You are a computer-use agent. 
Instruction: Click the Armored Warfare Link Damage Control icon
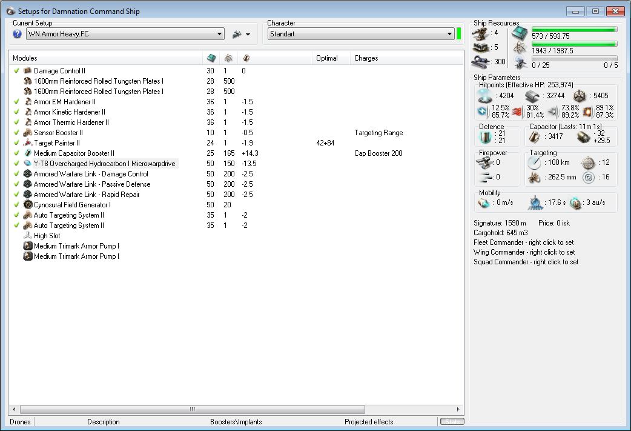coord(27,173)
